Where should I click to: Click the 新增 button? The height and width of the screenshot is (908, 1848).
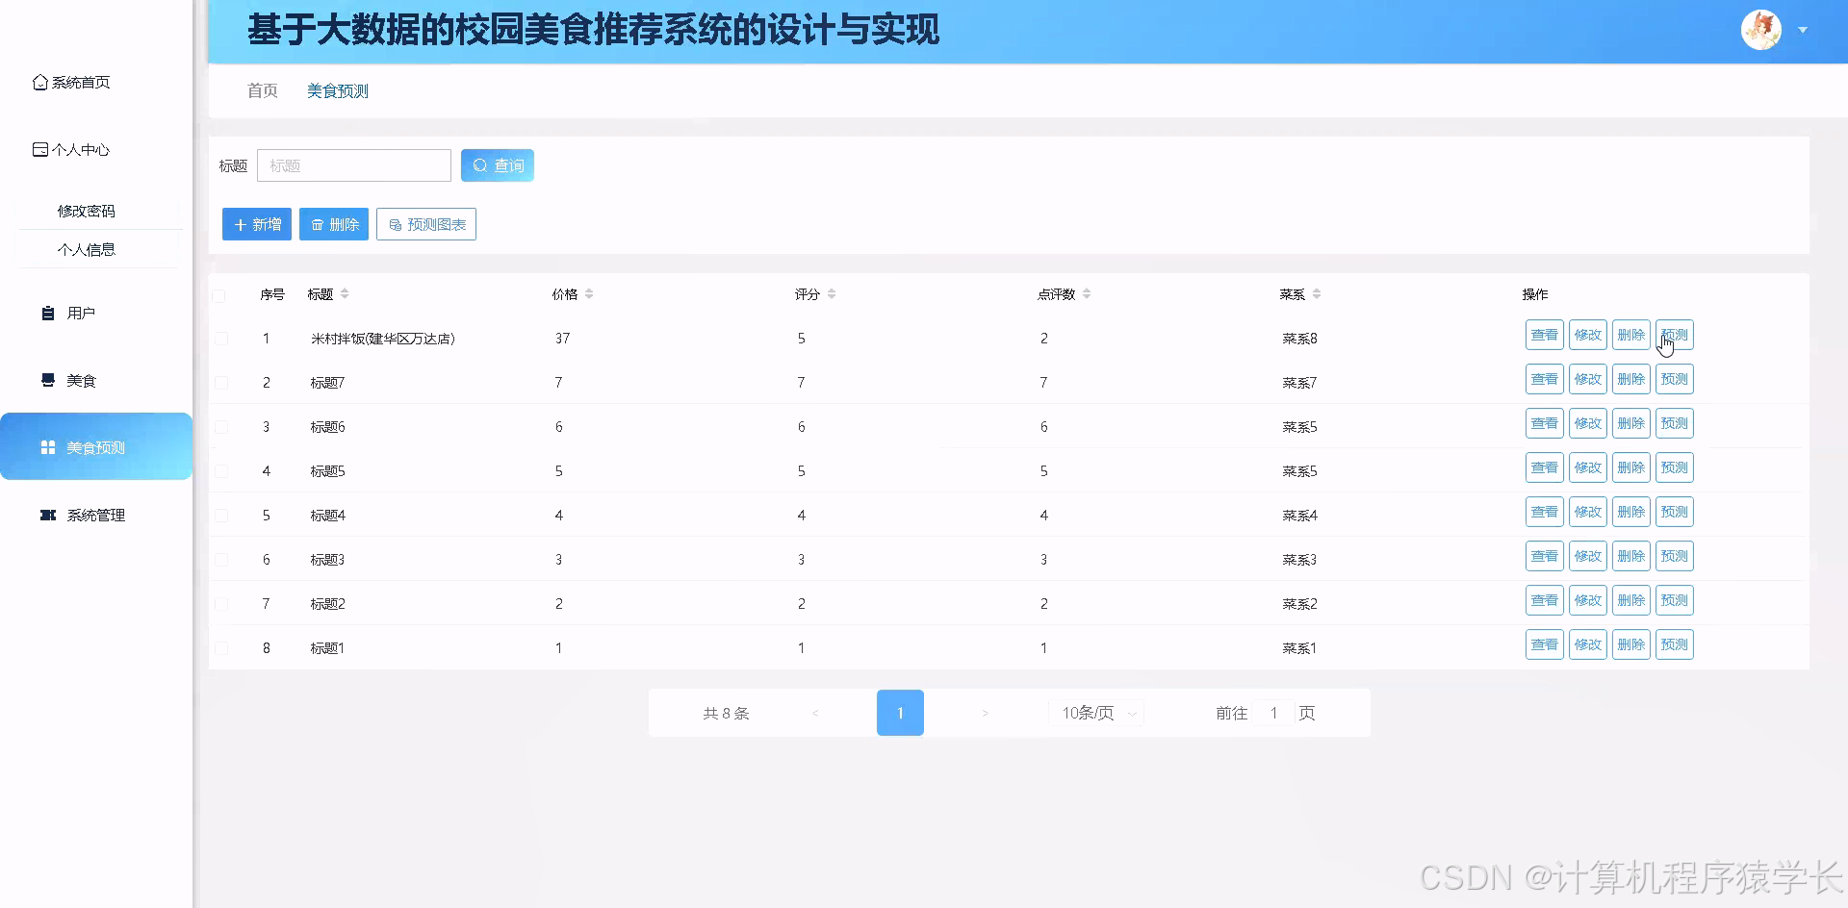click(256, 224)
